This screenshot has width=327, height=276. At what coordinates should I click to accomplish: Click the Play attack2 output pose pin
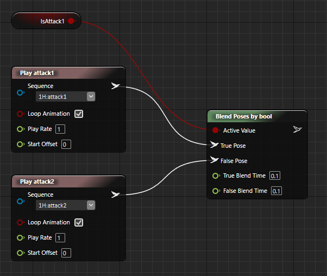pyautogui.click(x=115, y=194)
